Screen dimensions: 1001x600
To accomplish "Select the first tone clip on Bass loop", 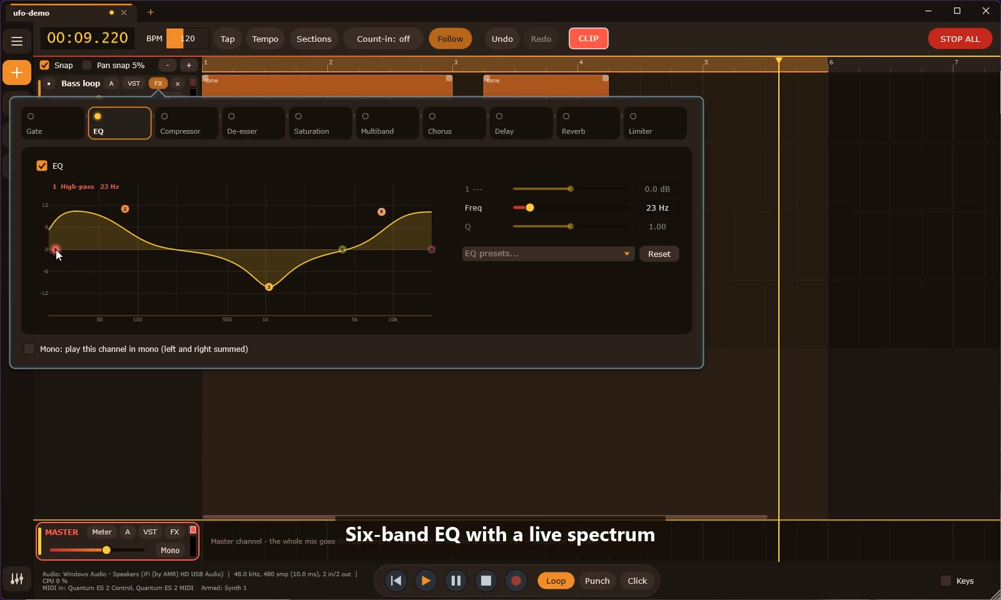I will 327,86.
